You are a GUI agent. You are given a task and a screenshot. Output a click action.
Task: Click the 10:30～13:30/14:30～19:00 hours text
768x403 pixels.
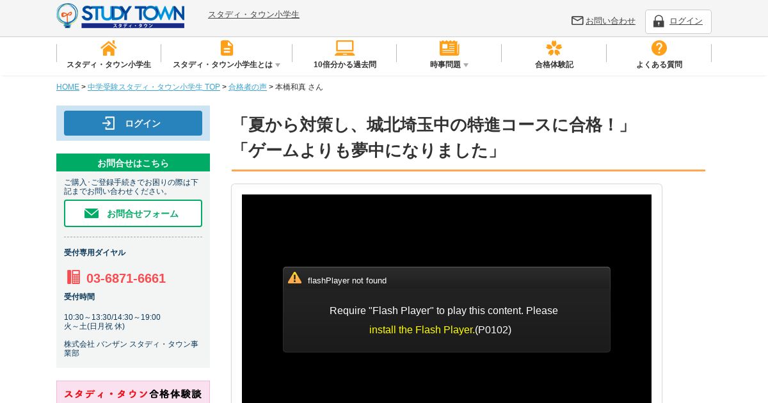tap(112, 317)
